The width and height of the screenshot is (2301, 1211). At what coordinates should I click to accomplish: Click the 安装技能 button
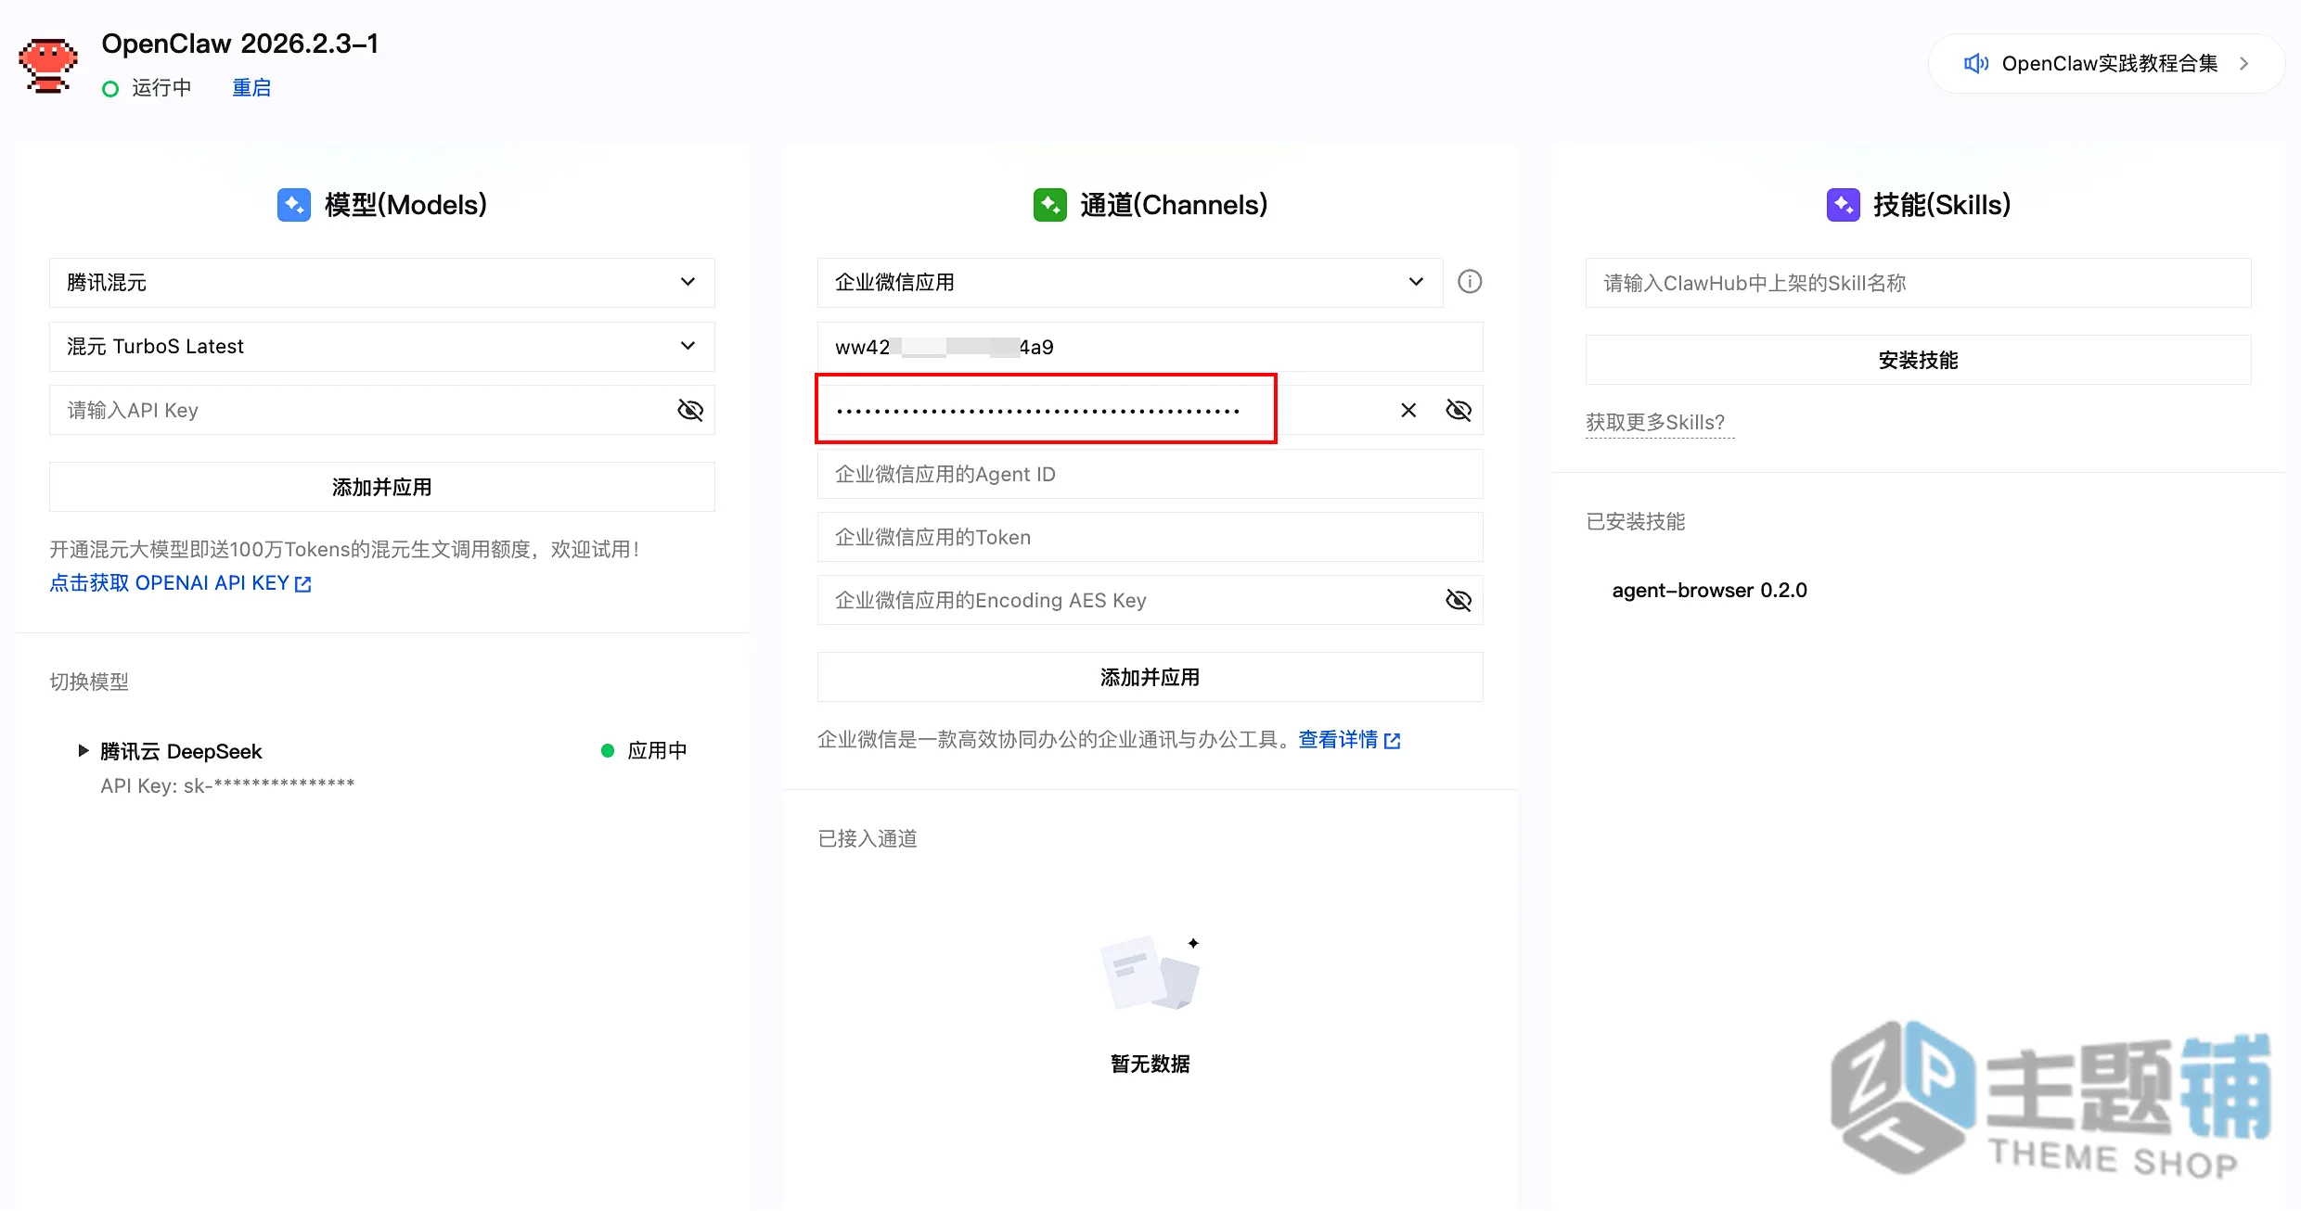coord(1919,360)
